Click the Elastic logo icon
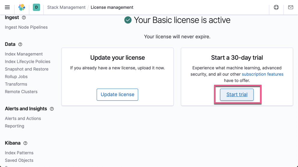The width and height of the screenshot is (298, 167). (22, 7)
